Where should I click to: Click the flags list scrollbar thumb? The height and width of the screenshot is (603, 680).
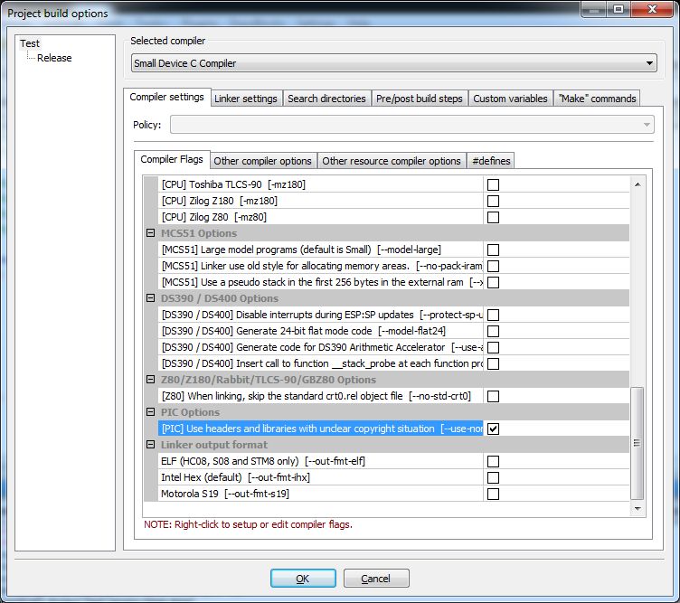[x=637, y=443]
